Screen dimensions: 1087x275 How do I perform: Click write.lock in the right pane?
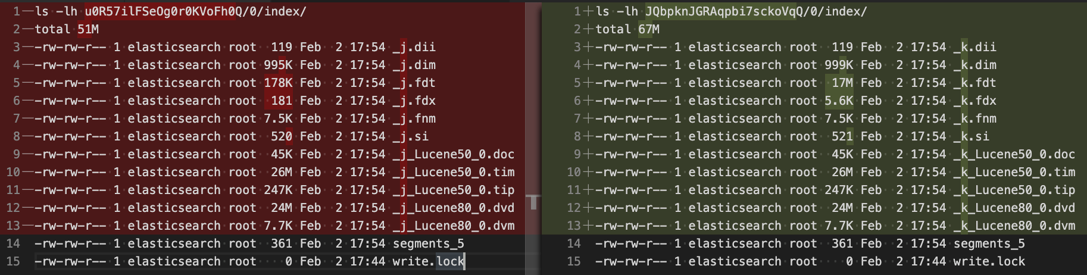[989, 261]
